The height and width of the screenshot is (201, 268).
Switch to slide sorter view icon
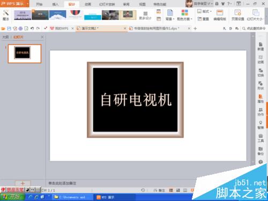(178, 190)
